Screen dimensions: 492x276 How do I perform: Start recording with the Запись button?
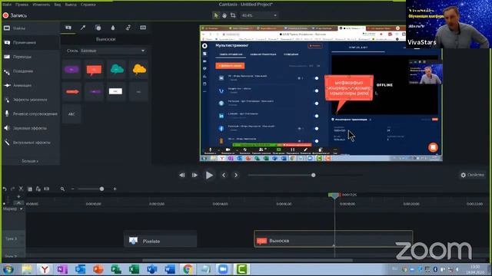[x=15, y=15]
